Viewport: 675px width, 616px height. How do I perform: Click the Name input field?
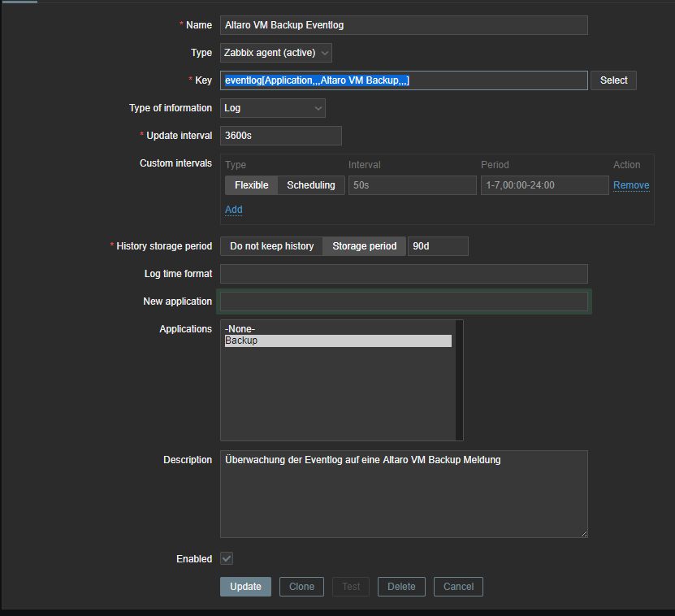click(x=403, y=25)
